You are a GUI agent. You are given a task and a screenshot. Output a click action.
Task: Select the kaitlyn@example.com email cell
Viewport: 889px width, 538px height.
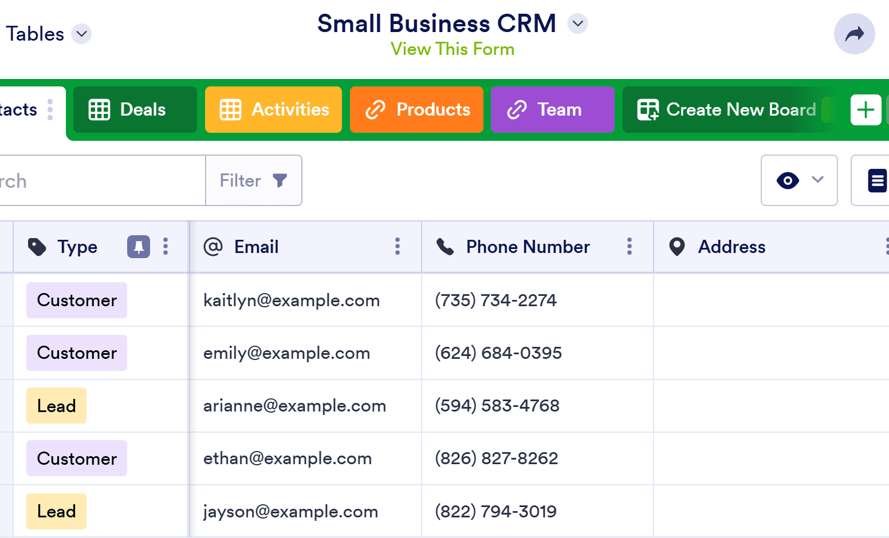coord(305,300)
